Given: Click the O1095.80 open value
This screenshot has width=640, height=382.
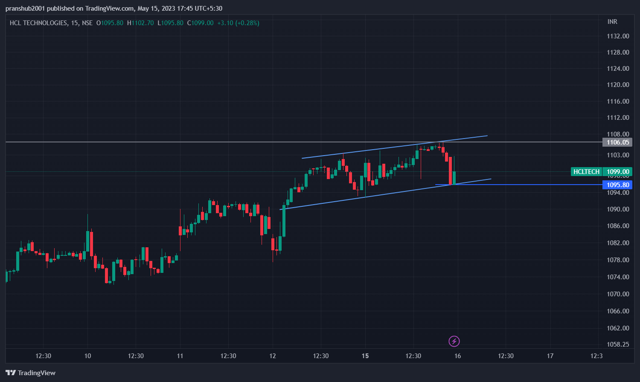Looking at the screenshot, I should point(110,23).
